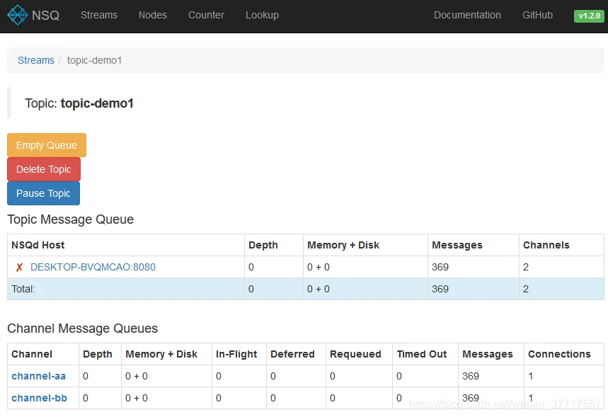Click the 369 messages value in Total row
Screen dimensions: 608x417
[440, 289]
